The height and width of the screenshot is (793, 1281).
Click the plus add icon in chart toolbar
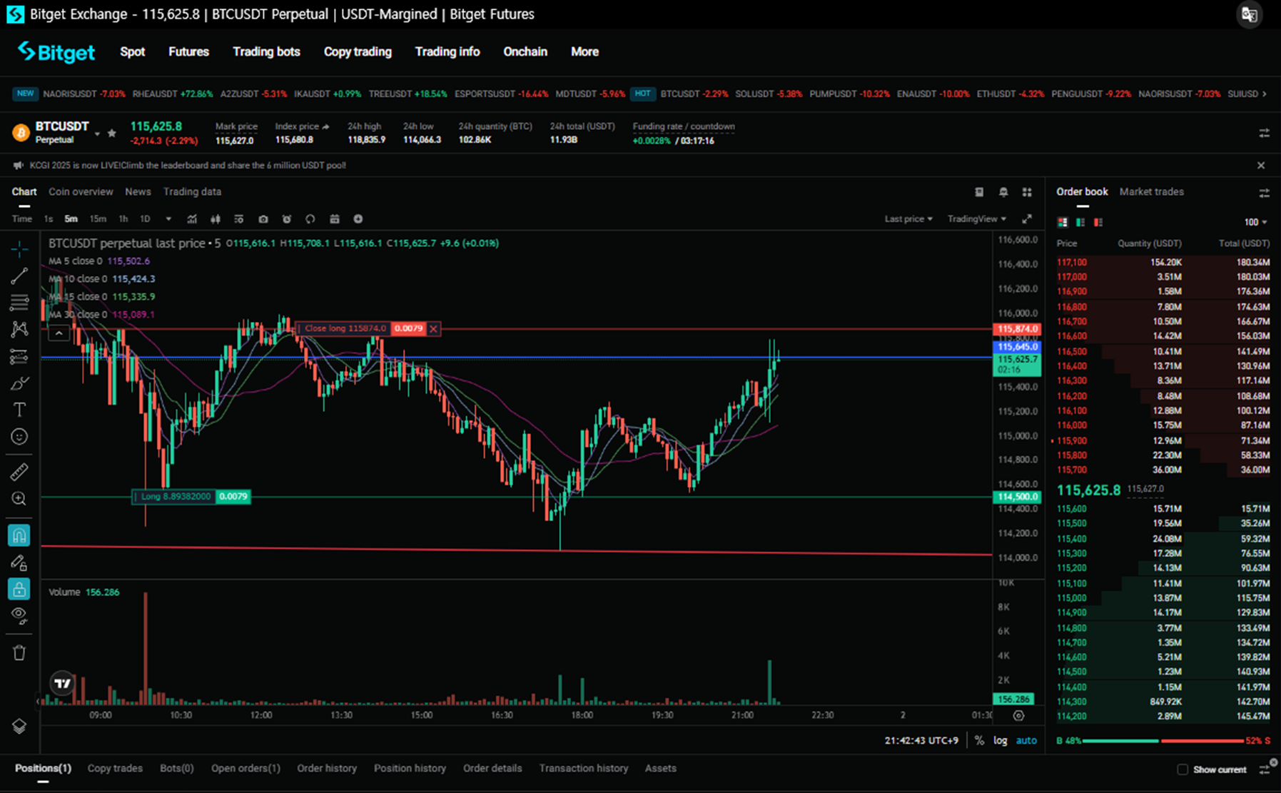358,219
